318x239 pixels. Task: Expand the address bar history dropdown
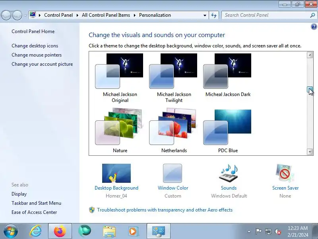point(205,15)
